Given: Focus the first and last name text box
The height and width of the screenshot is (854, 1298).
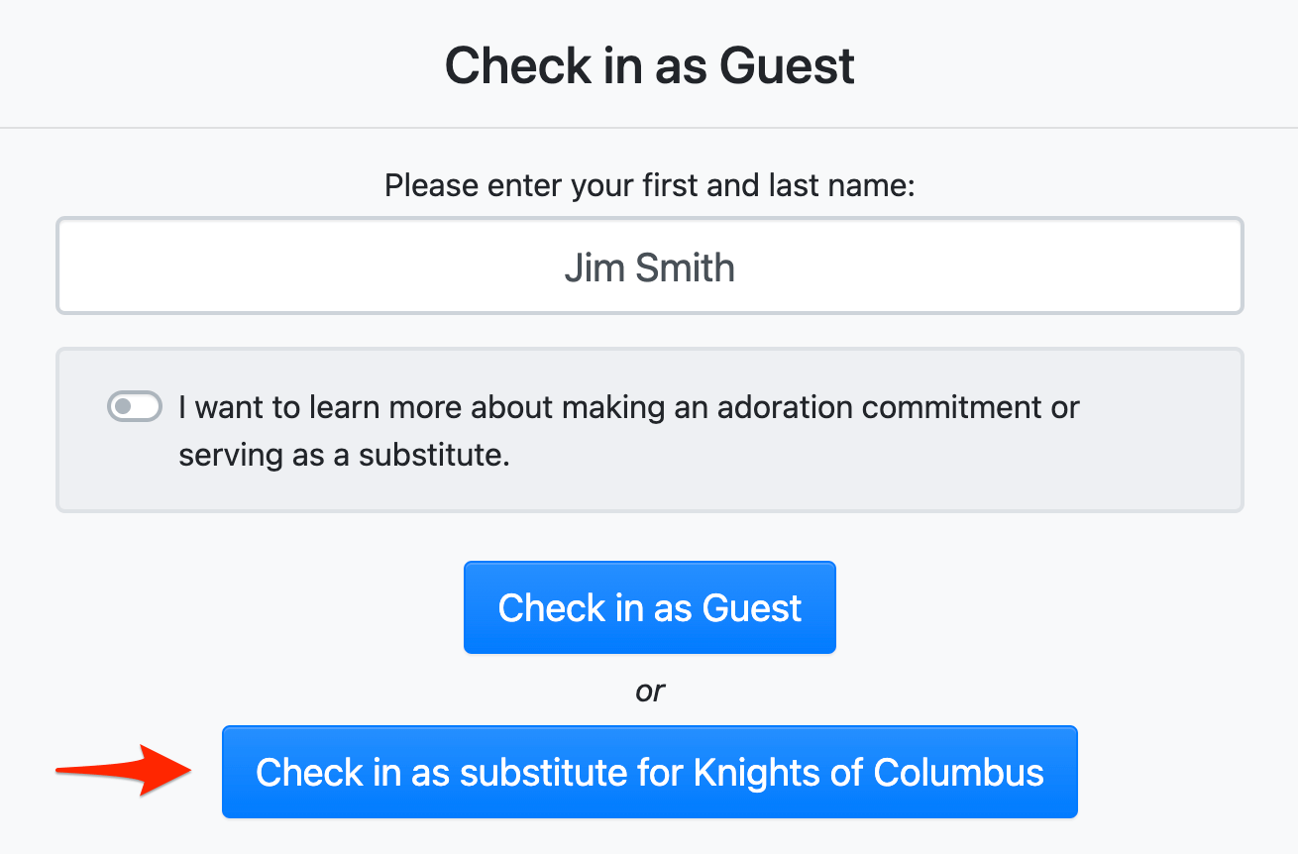Looking at the screenshot, I should pos(649,267).
